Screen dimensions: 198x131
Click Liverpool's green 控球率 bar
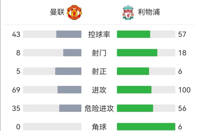(x=134, y=34)
